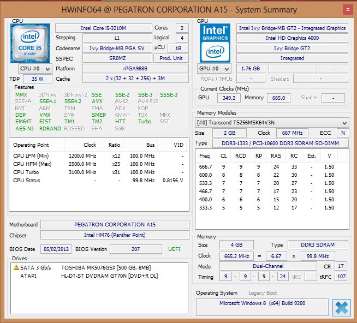This screenshot has width=357, height=323.
Task: Select the 533.3 frequency timing row
Action: (272, 183)
